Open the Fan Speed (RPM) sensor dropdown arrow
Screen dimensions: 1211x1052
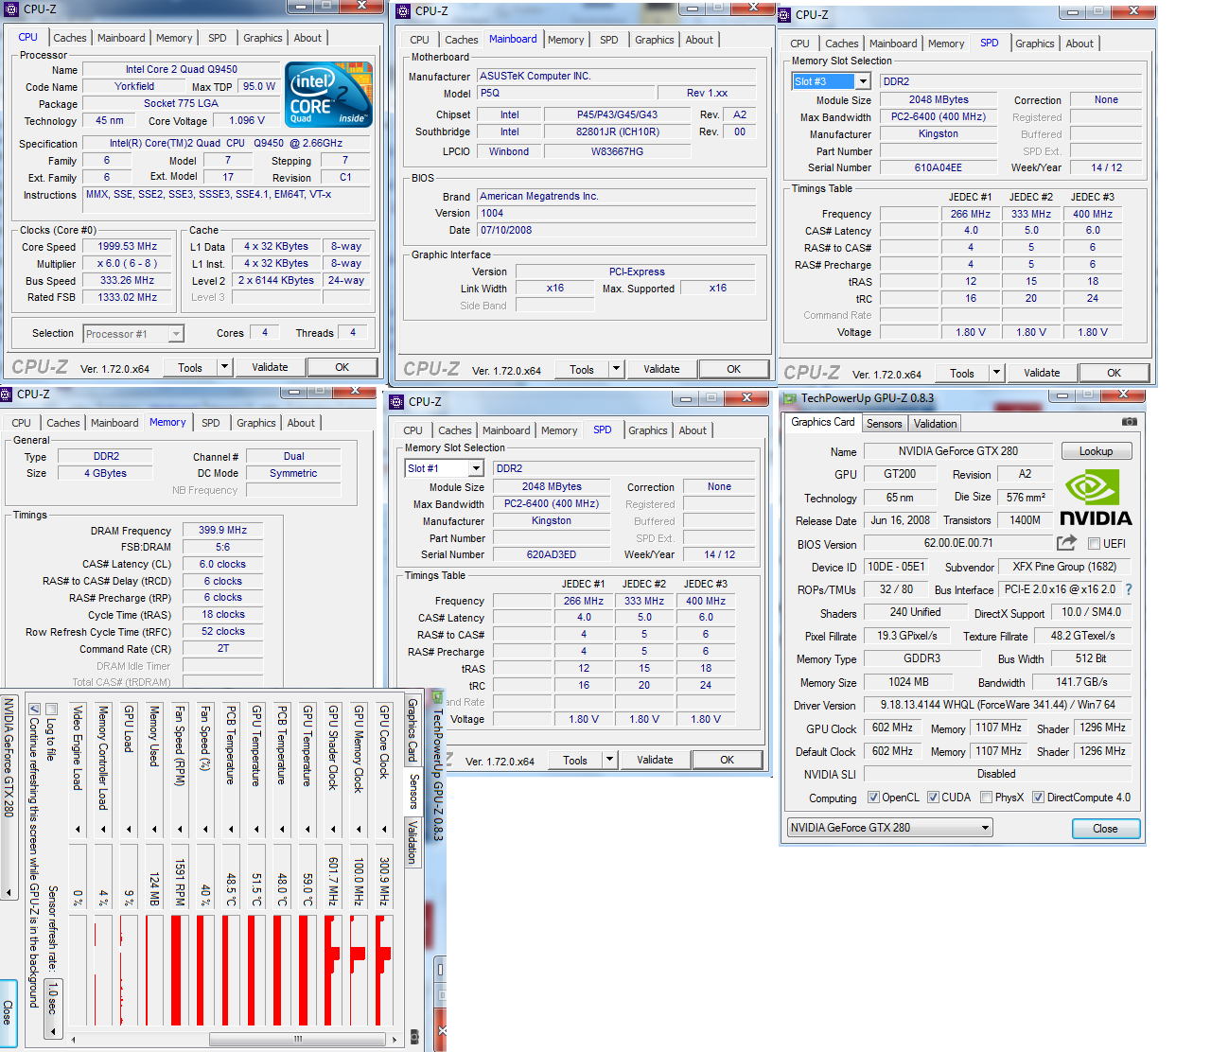point(180,830)
